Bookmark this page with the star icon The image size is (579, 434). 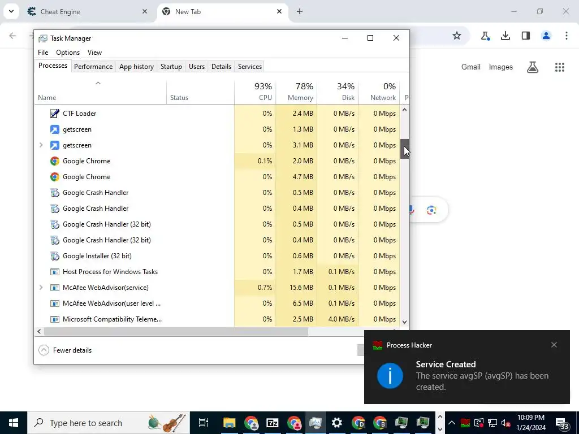coord(457,36)
